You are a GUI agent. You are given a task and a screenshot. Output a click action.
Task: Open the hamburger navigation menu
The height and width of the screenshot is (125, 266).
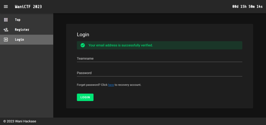[6, 7]
